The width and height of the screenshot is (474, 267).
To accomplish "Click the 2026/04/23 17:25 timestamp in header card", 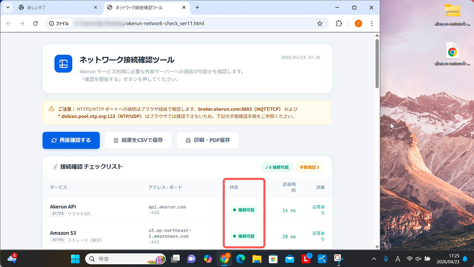I will point(301,58).
